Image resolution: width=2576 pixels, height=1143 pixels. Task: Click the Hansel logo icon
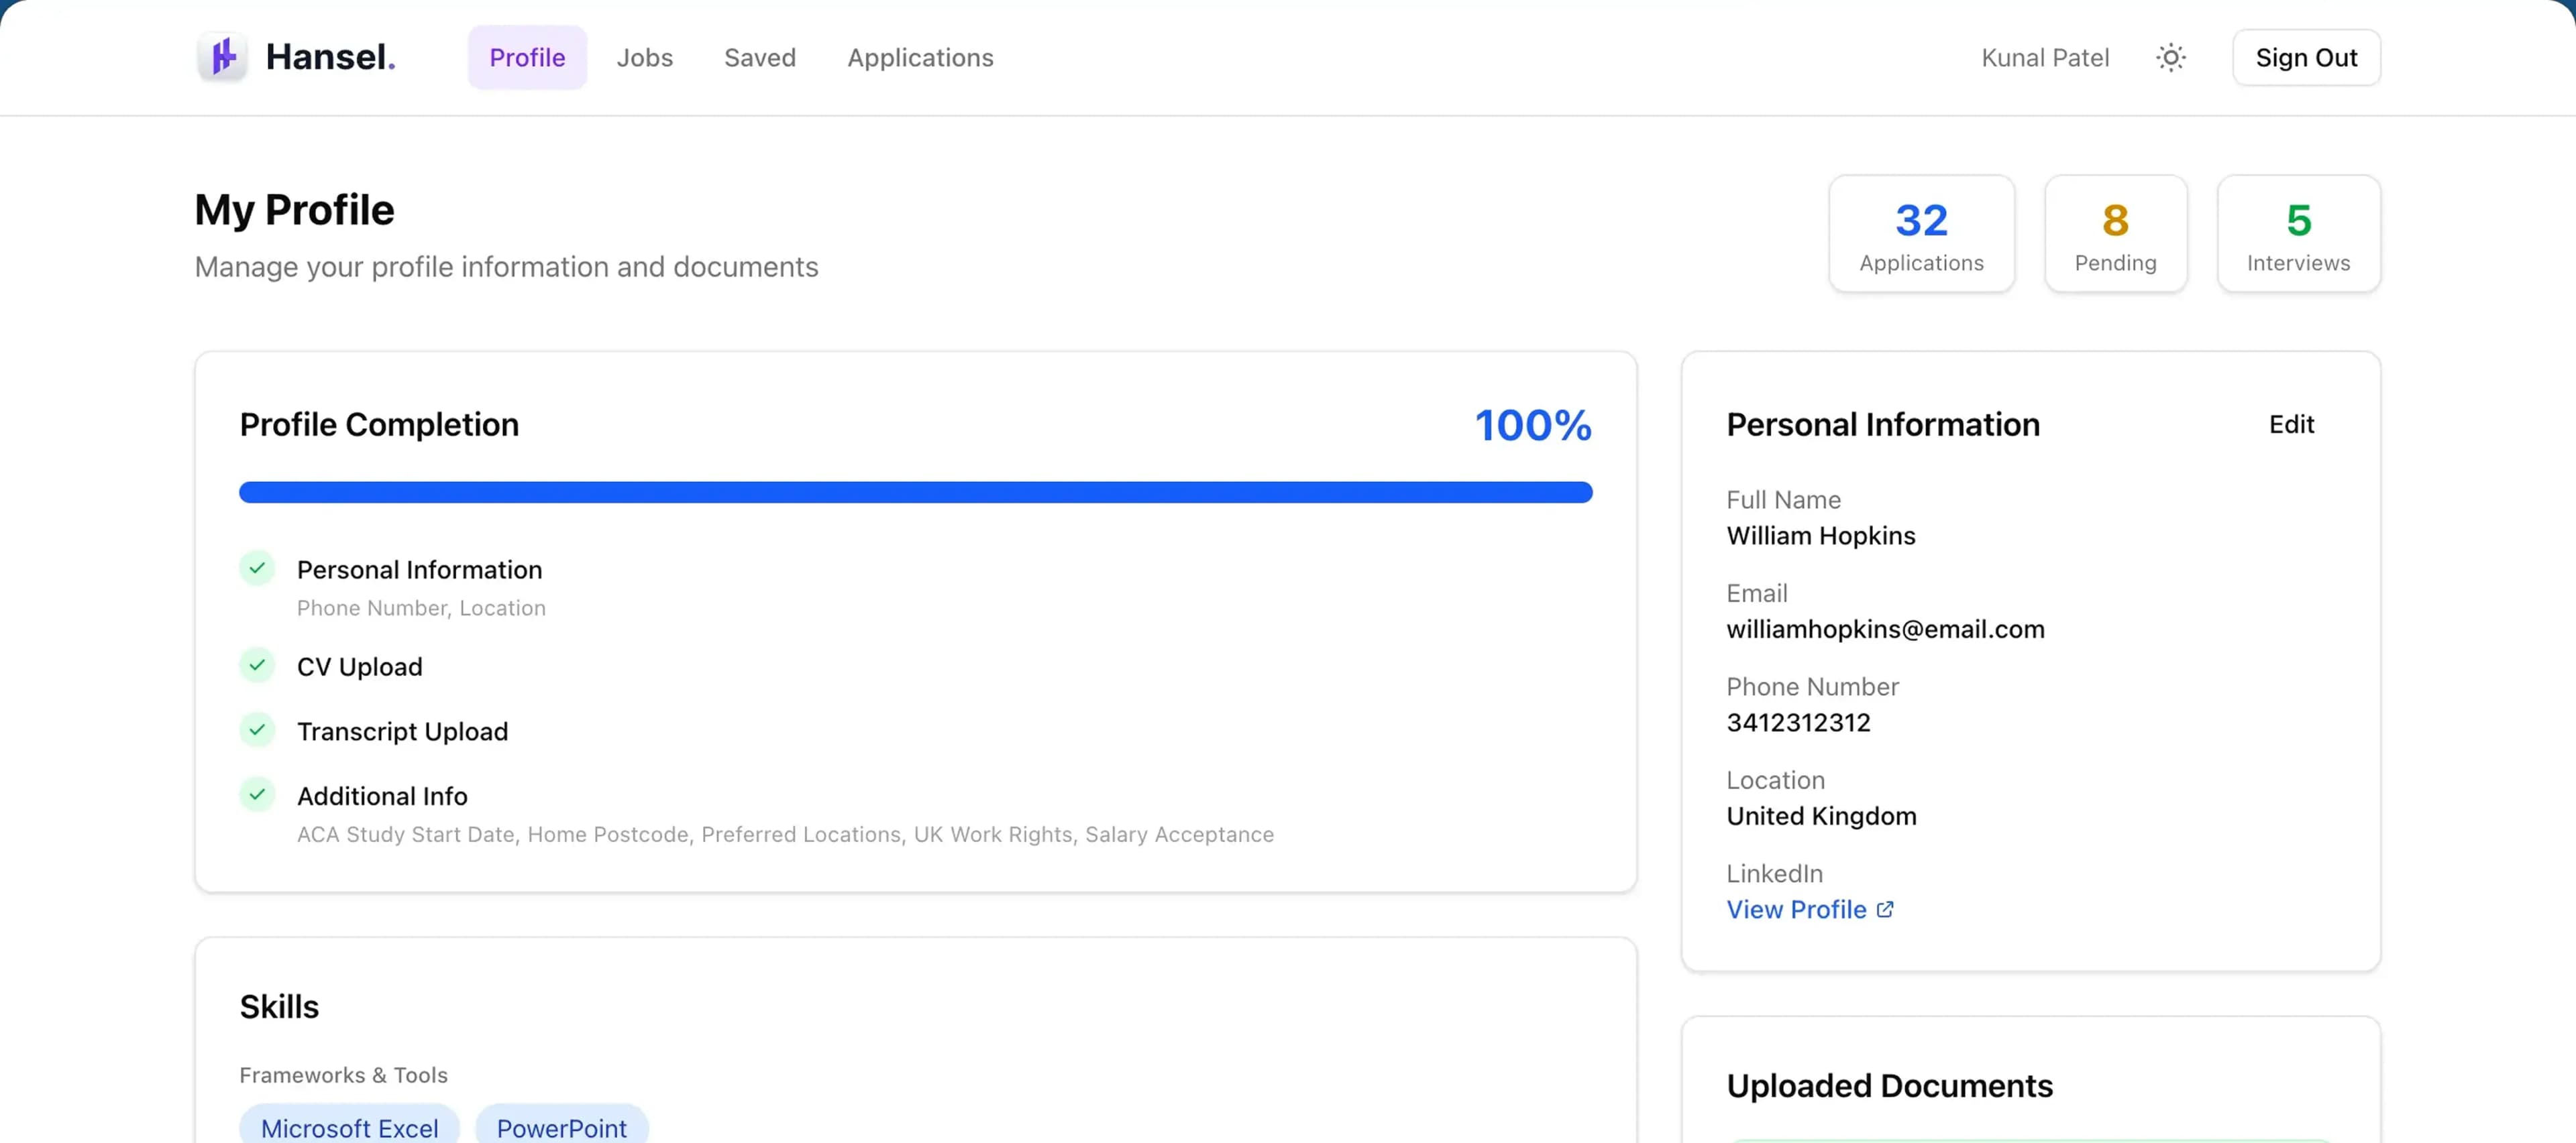[222, 57]
